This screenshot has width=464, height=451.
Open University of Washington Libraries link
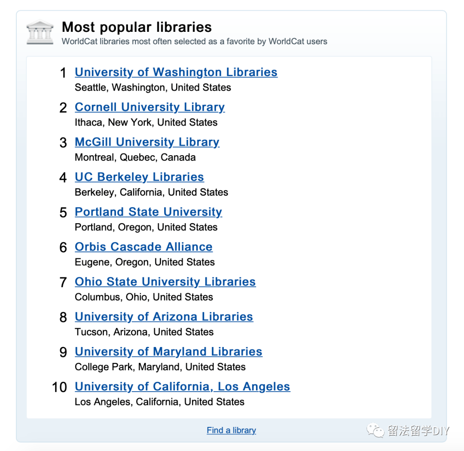176,72
